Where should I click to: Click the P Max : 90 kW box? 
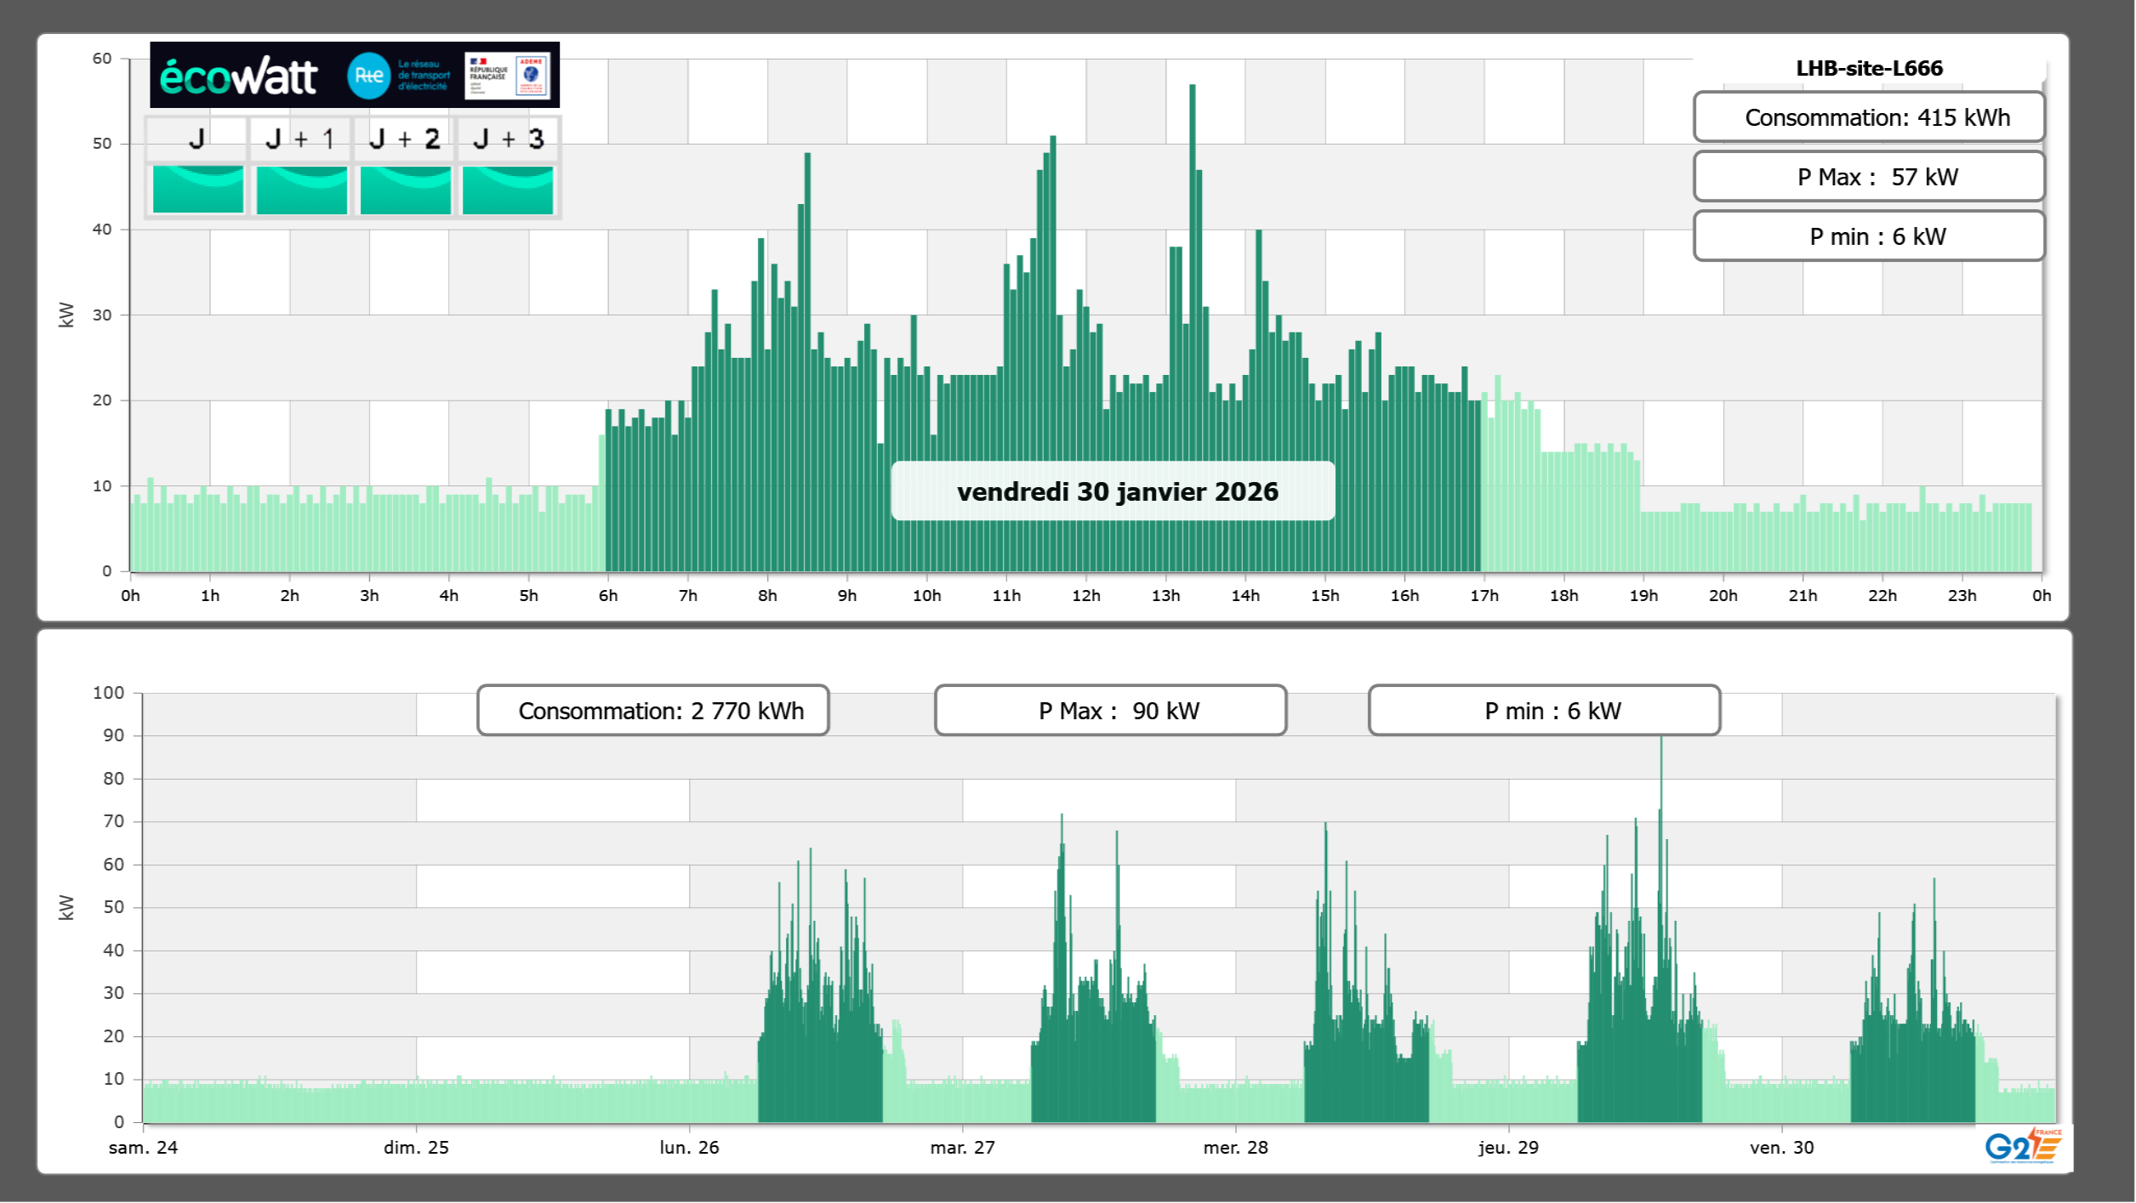point(1110,711)
